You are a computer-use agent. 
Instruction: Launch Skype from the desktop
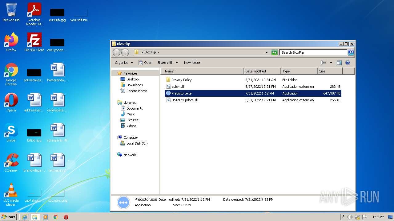(x=11, y=132)
